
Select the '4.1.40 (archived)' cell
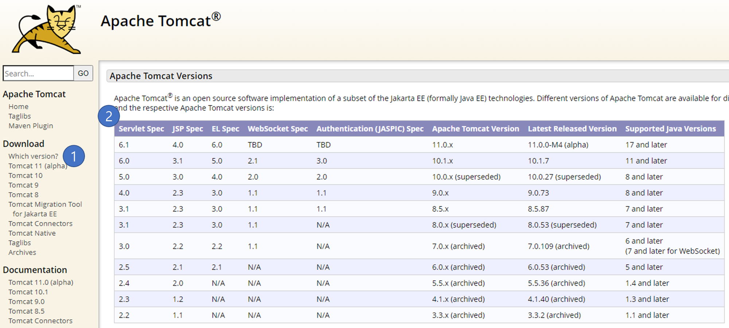tap(556, 299)
